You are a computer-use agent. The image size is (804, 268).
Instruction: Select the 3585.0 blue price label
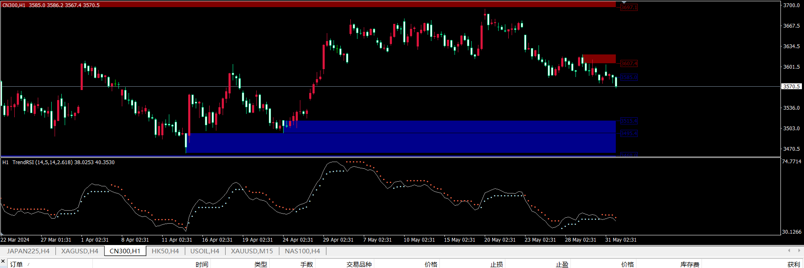coord(629,77)
